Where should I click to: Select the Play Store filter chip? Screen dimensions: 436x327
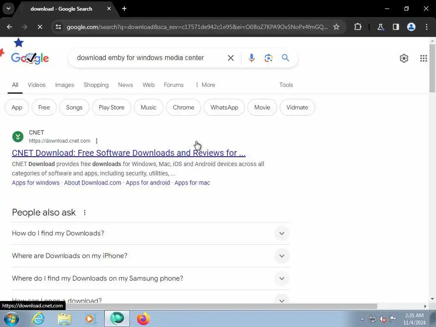(112, 107)
